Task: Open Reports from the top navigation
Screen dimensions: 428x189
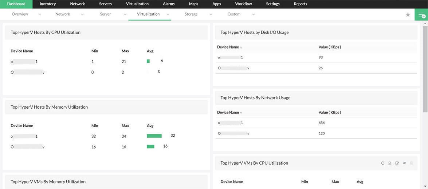Action: (300, 4)
